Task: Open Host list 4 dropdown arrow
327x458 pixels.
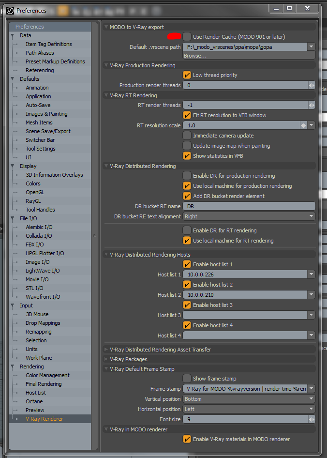Action: pyautogui.click(x=311, y=336)
